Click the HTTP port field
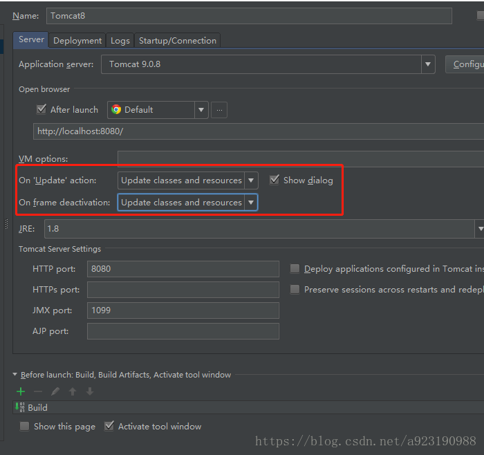The image size is (484, 455). point(183,269)
